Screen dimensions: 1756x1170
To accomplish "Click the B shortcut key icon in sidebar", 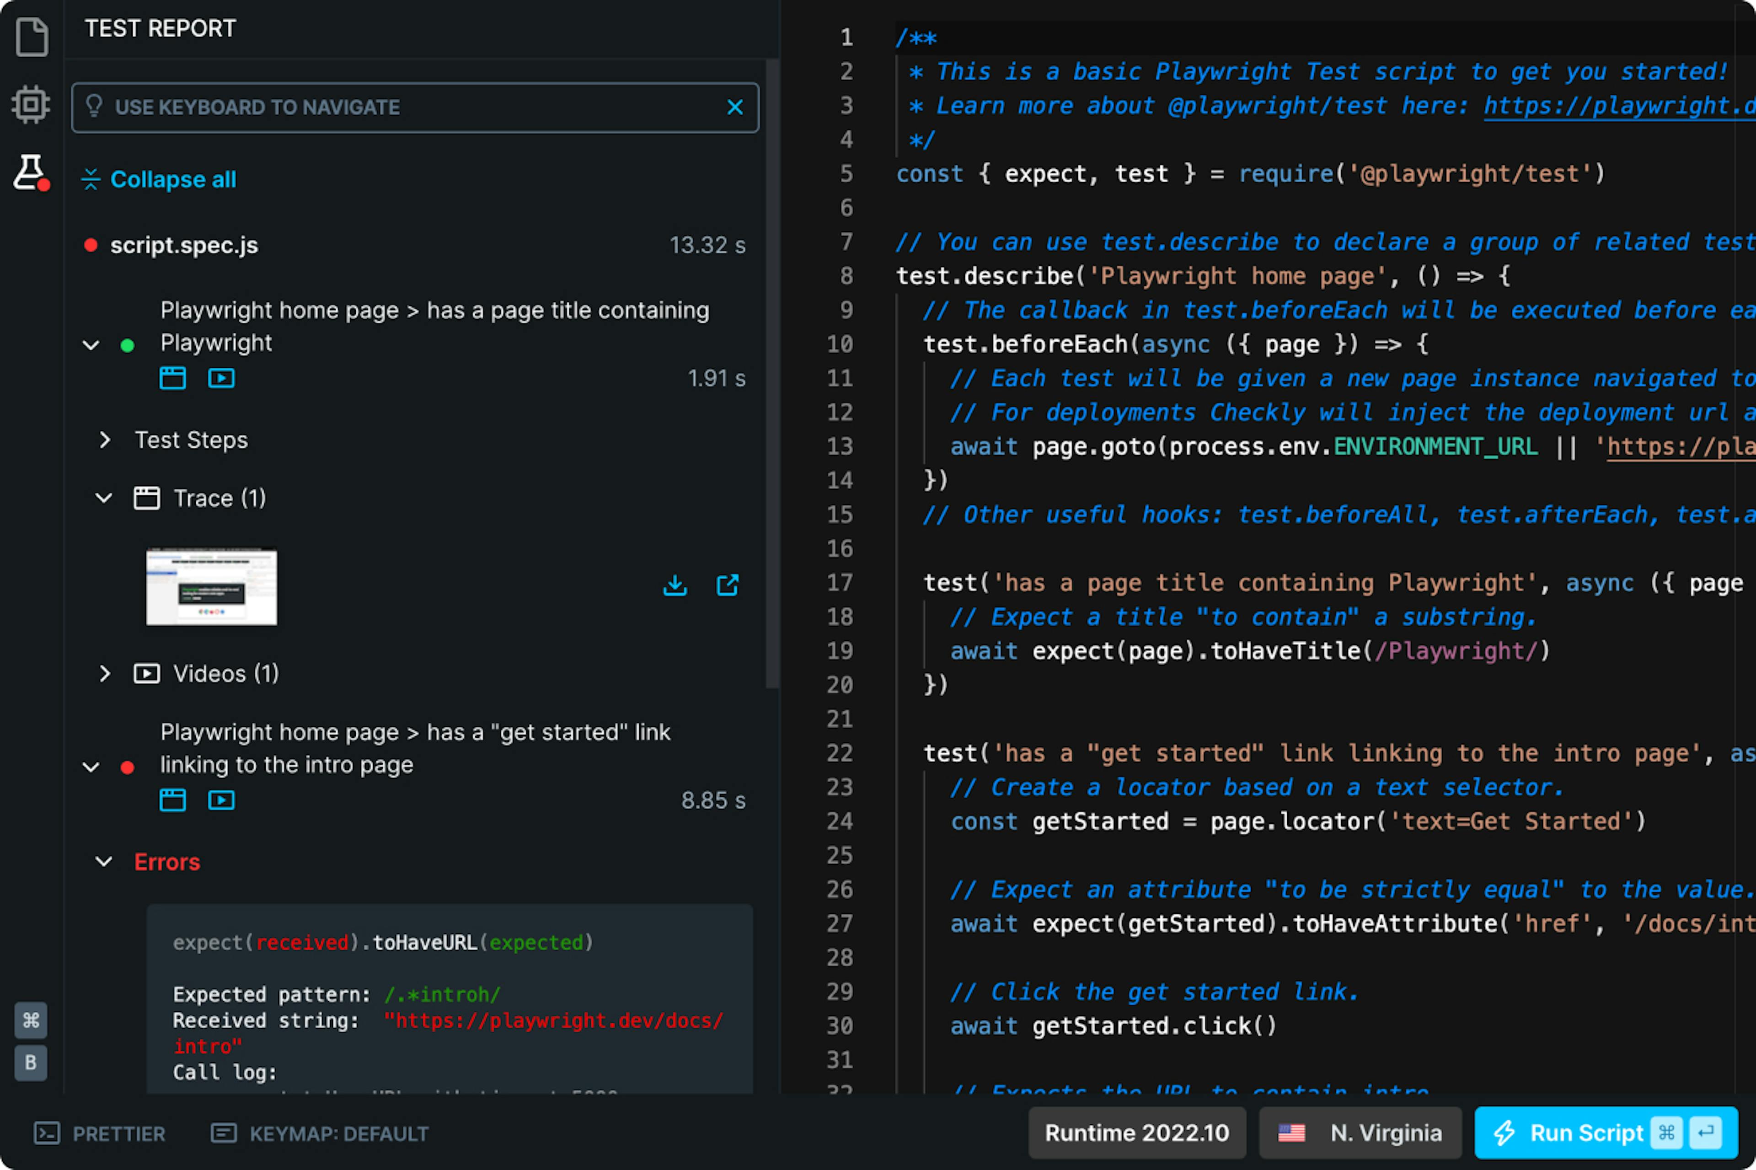I will [x=31, y=1063].
